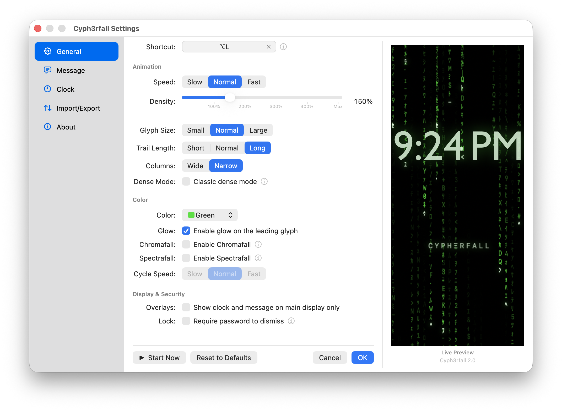Viewport: 562px width, 411px height.
Task: Tick the Enable Spectrafall checkbox
Action: tap(186, 258)
